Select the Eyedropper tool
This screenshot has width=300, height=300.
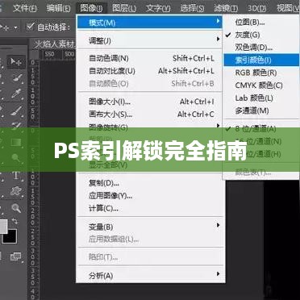click(x=17, y=94)
